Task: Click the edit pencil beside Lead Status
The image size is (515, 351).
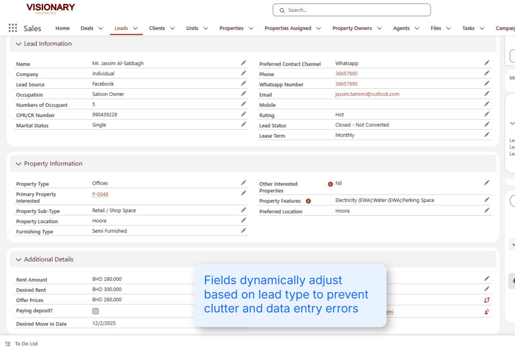Action: [486, 124]
